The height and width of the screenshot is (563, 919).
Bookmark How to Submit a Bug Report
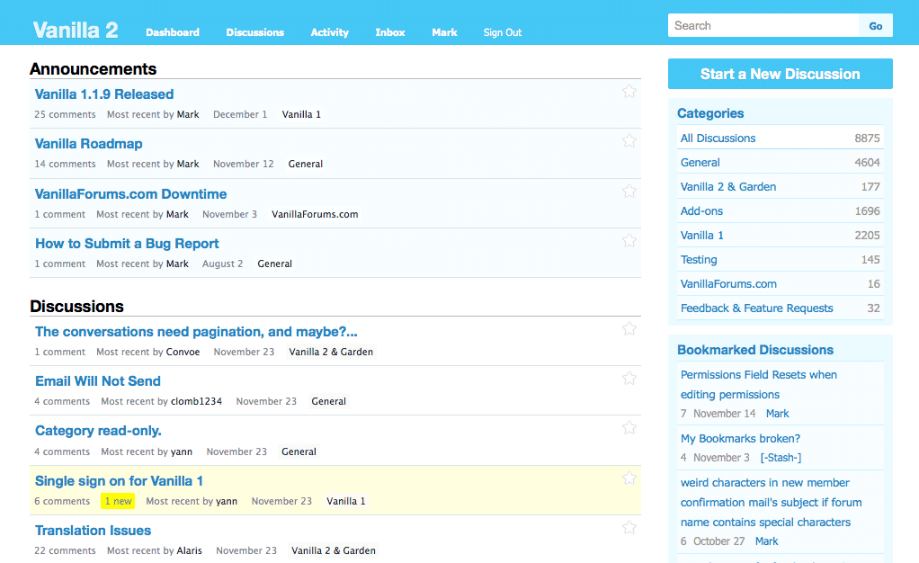click(629, 240)
